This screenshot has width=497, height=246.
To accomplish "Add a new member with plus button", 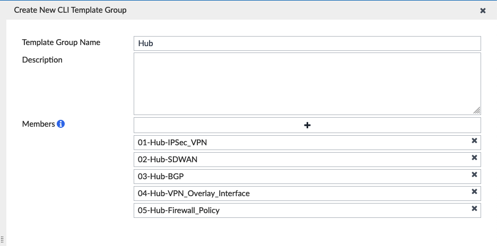I will click(307, 125).
